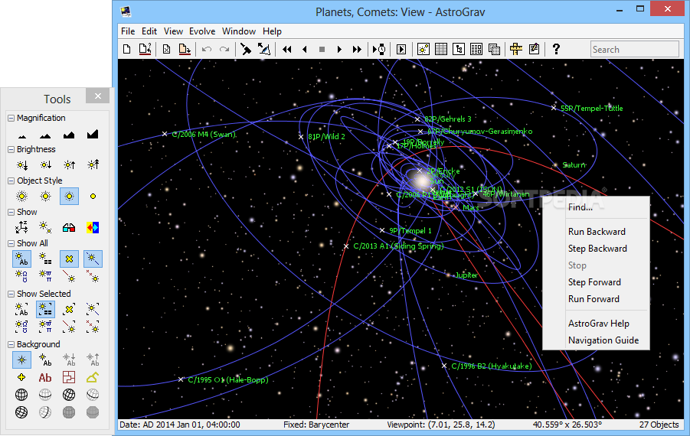Click the question mark help icon
Image resolution: width=690 pixels, height=436 pixels.
(556, 49)
